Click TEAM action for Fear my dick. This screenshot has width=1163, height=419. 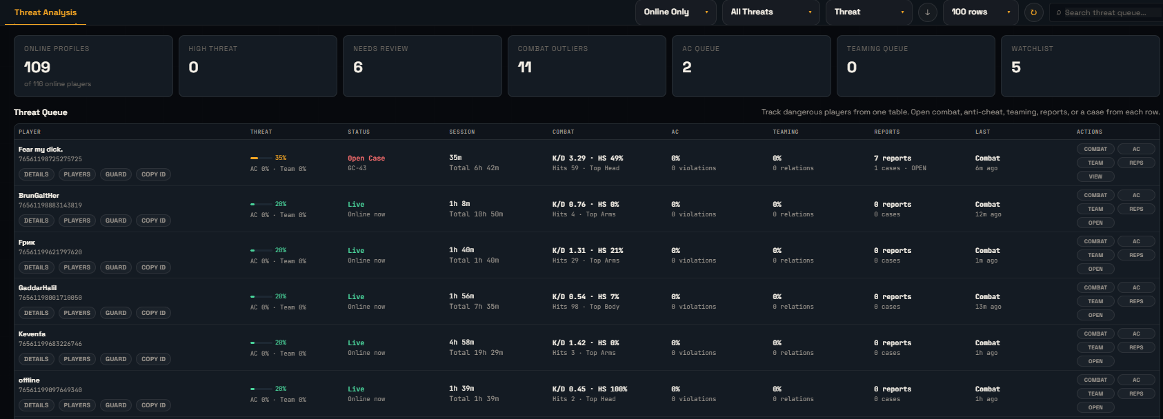pyautogui.click(x=1095, y=163)
